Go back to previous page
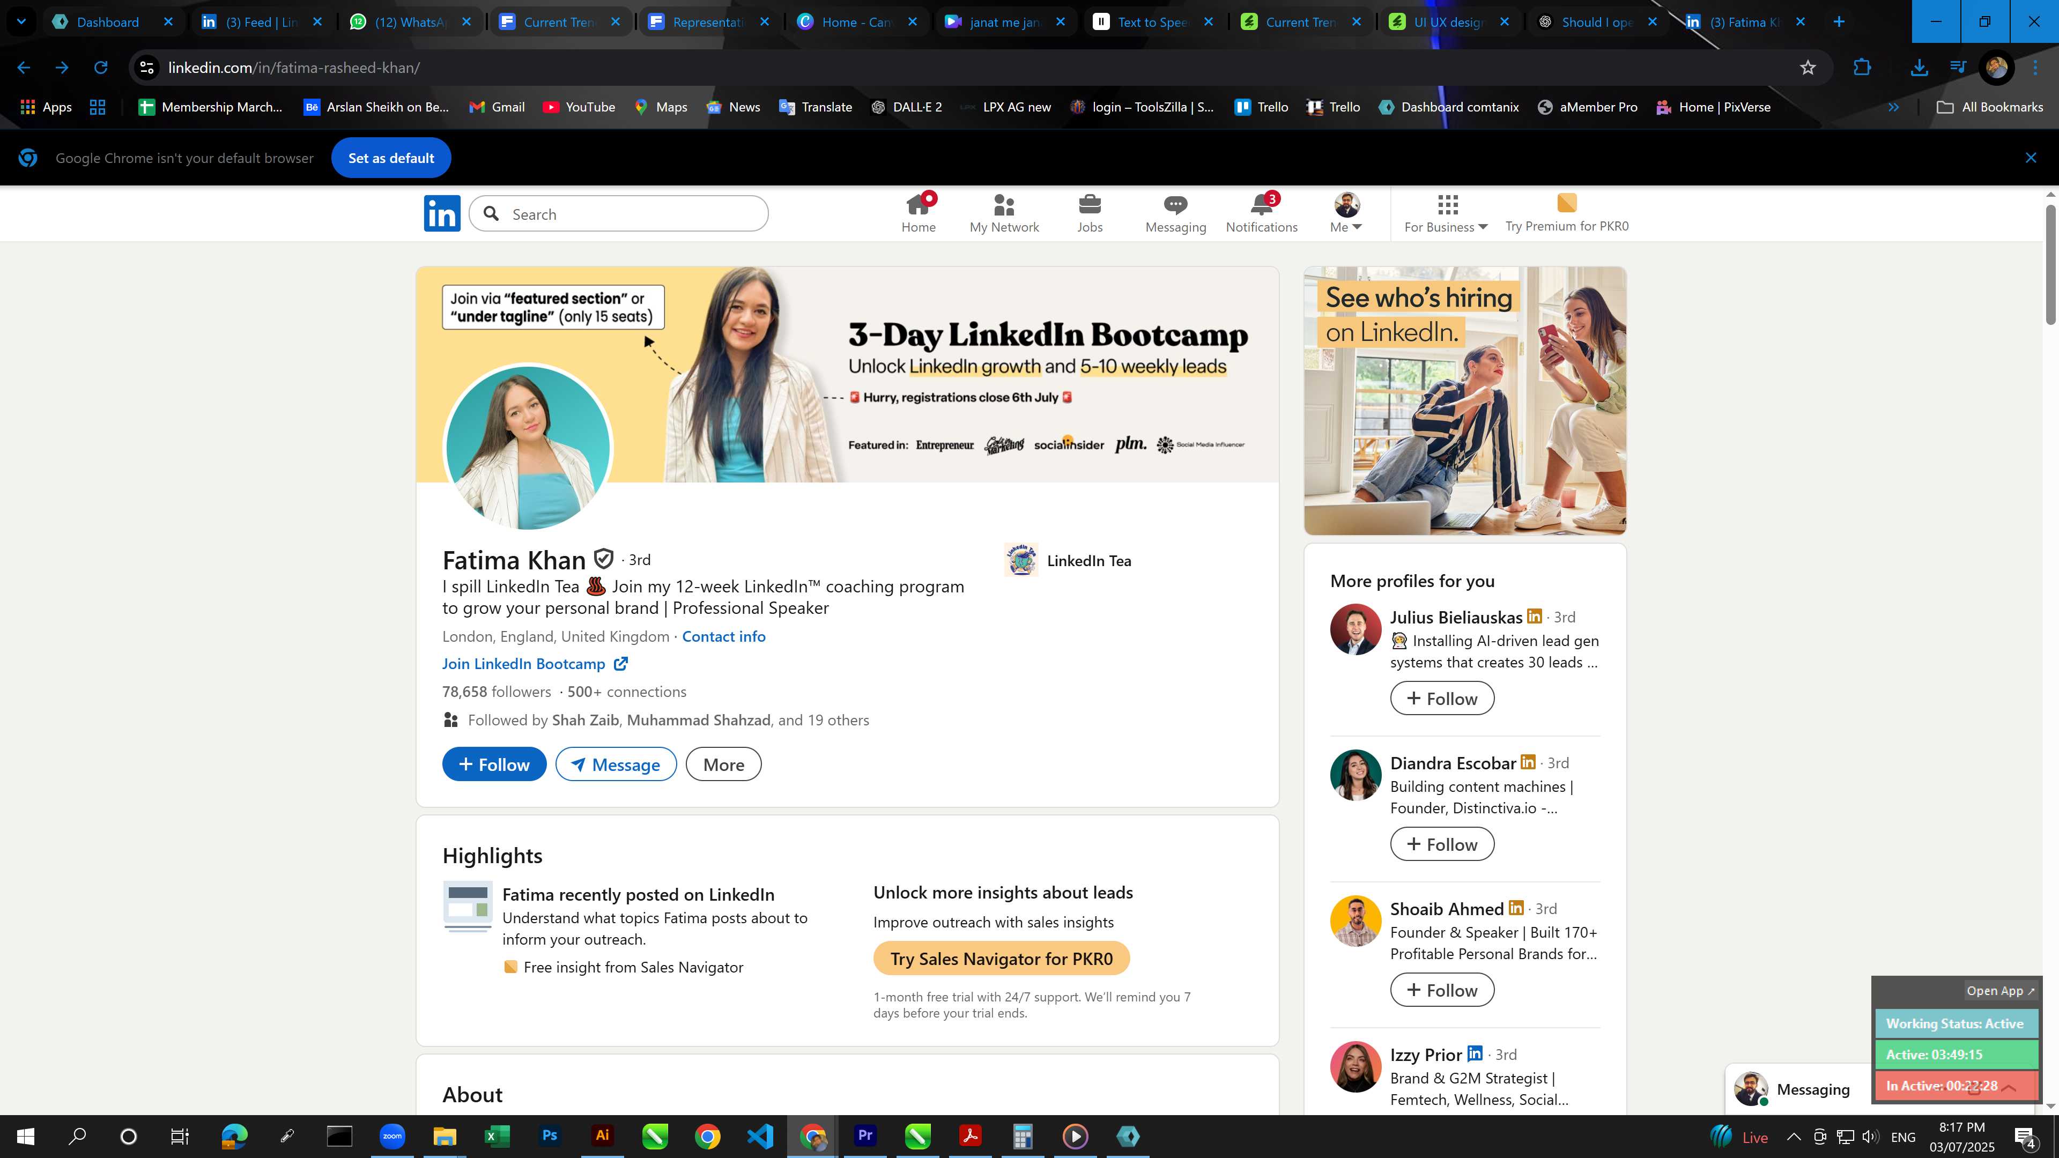Screen dimensions: 2059x1158 click(23, 68)
